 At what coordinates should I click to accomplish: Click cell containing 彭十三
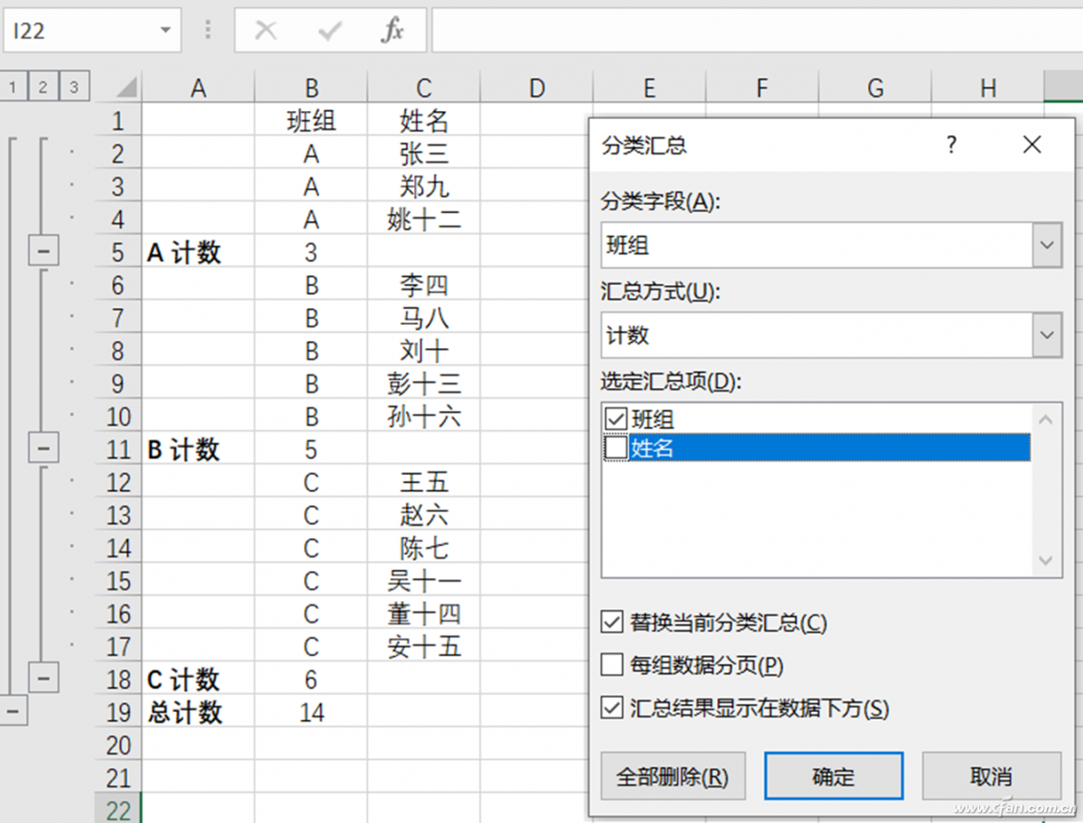[x=424, y=384]
